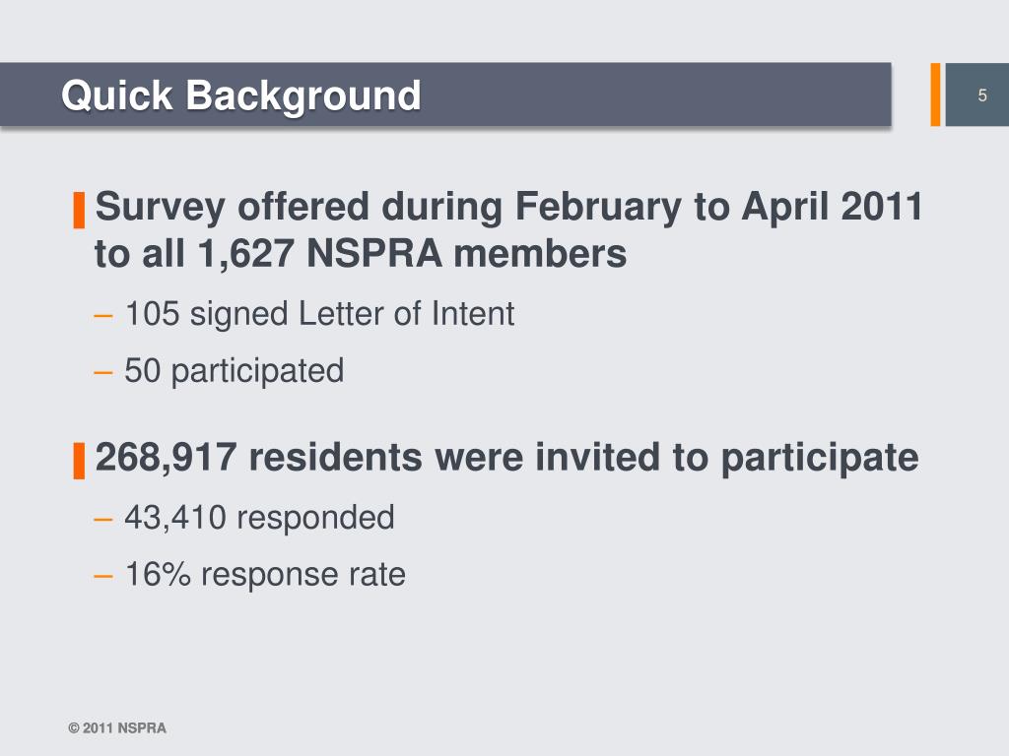1009x756 pixels.
Task: Click the dash before '43,410 responded'
Action: point(102,520)
